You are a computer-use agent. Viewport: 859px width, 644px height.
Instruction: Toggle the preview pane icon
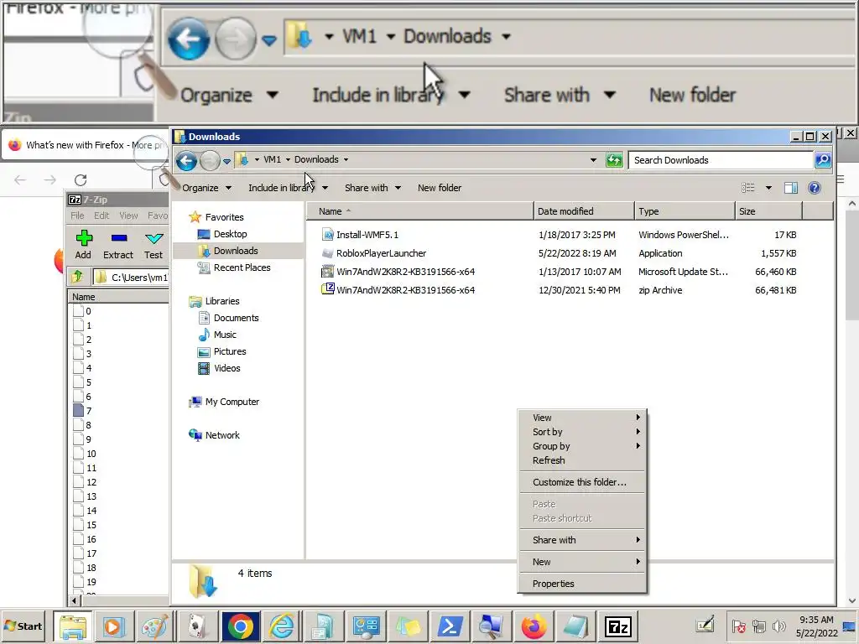[x=790, y=188]
